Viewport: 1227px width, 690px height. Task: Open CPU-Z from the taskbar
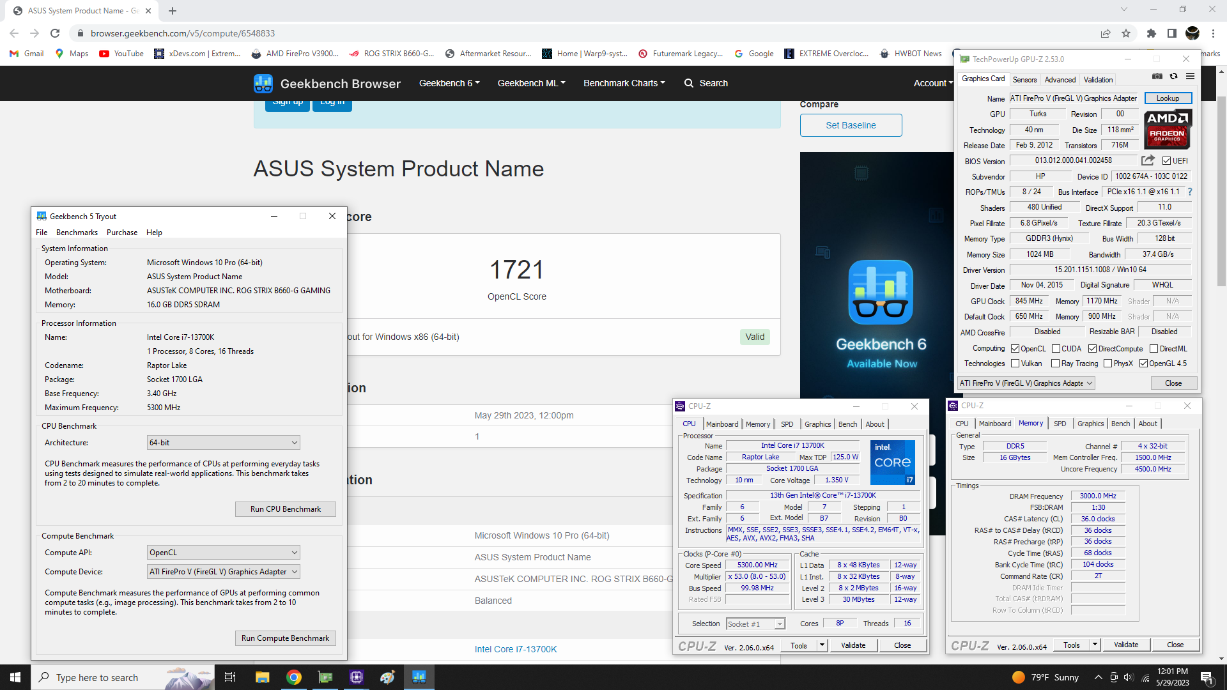click(357, 677)
